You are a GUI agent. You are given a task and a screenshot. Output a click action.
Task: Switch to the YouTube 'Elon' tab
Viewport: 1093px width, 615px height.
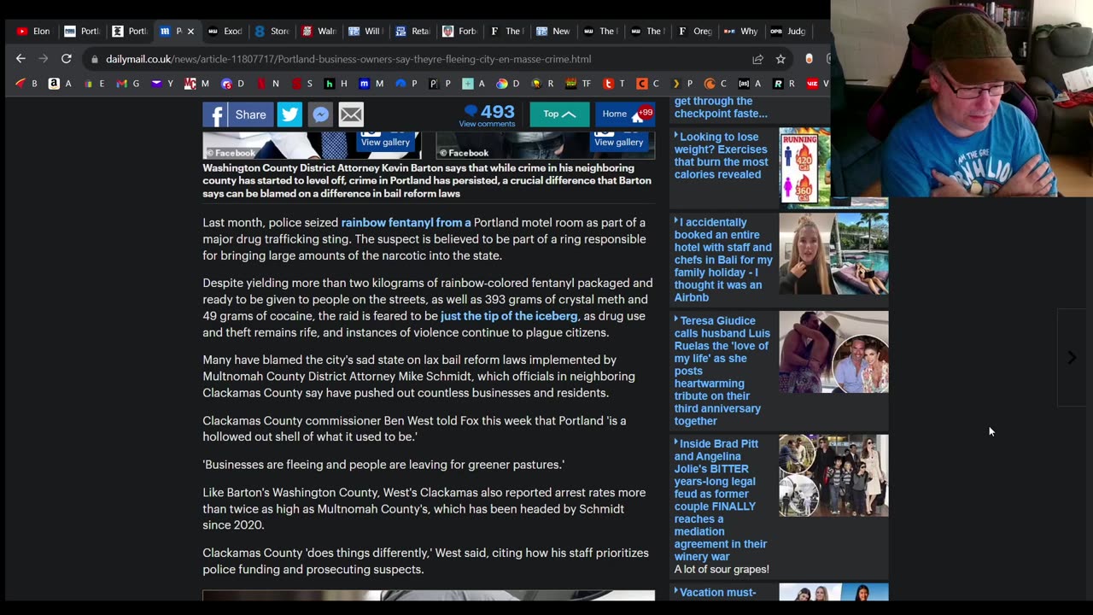coord(33,31)
